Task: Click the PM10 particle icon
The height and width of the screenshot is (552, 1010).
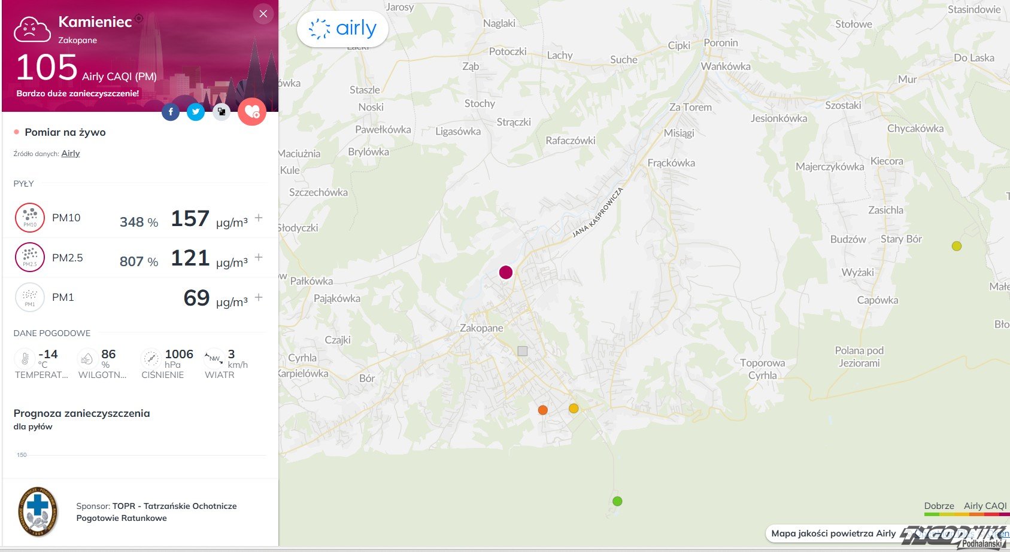Action: click(30, 218)
